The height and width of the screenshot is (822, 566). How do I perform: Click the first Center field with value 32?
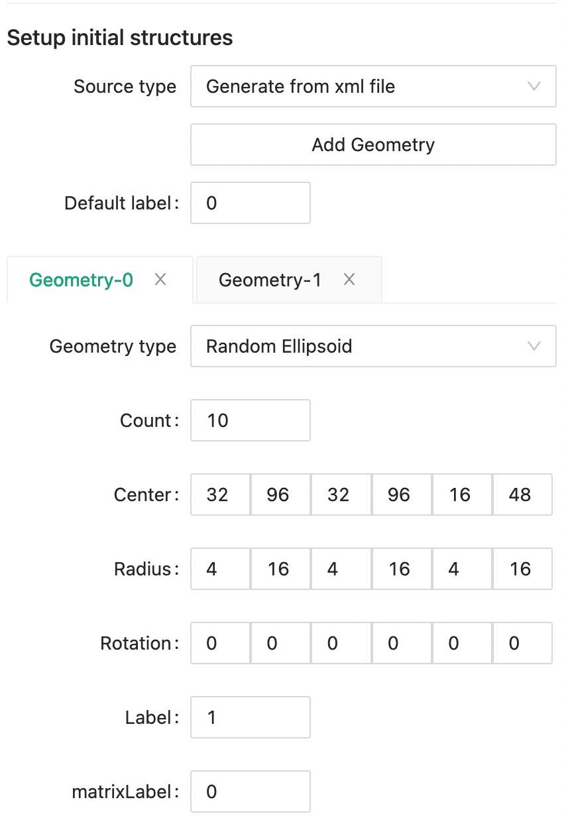coord(220,495)
